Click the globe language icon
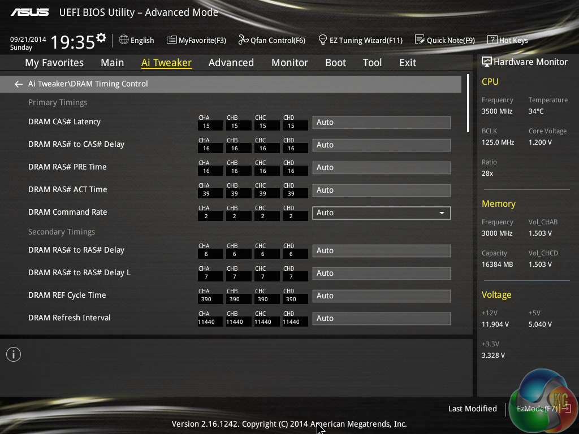Viewport: 579px width, 434px height. click(x=124, y=40)
